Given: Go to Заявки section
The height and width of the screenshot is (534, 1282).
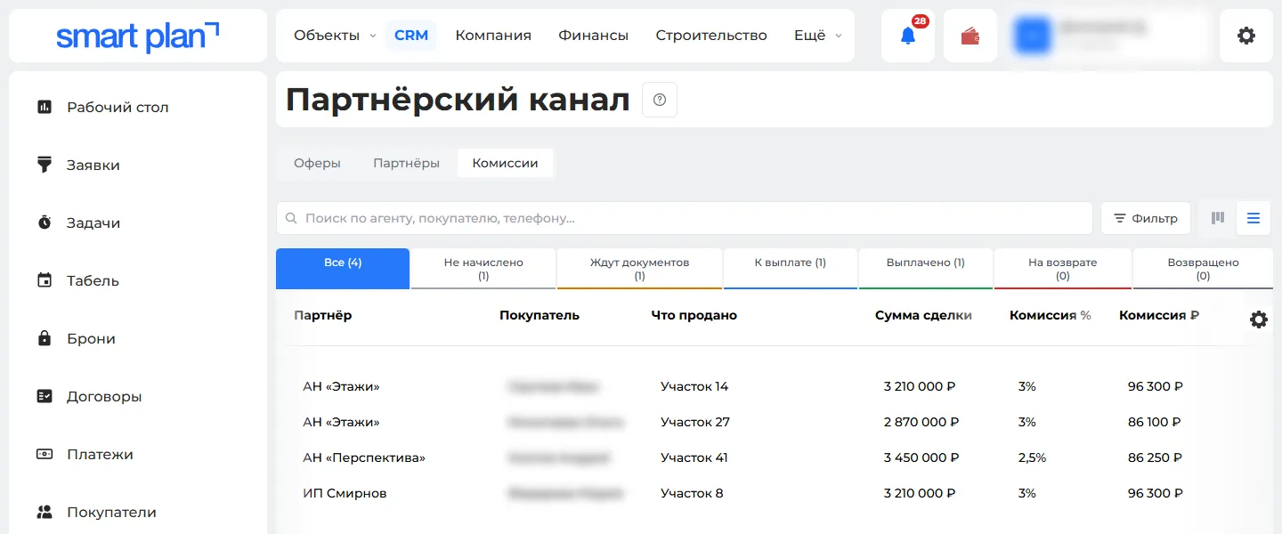Looking at the screenshot, I should 93,165.
